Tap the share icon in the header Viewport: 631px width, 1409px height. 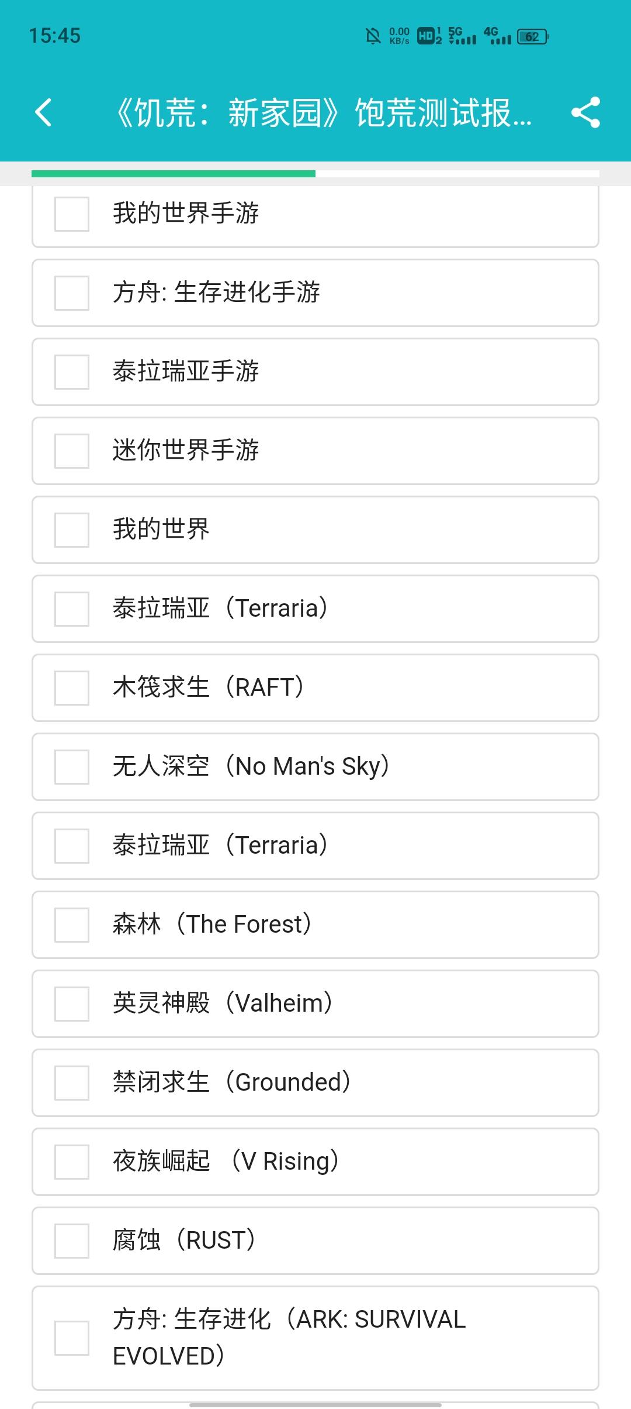coord(585,112)
